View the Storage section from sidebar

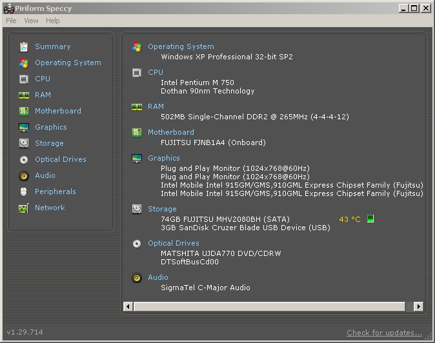pos(49,143)
